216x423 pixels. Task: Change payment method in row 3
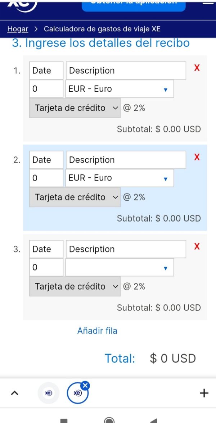(x=75, y=286)
